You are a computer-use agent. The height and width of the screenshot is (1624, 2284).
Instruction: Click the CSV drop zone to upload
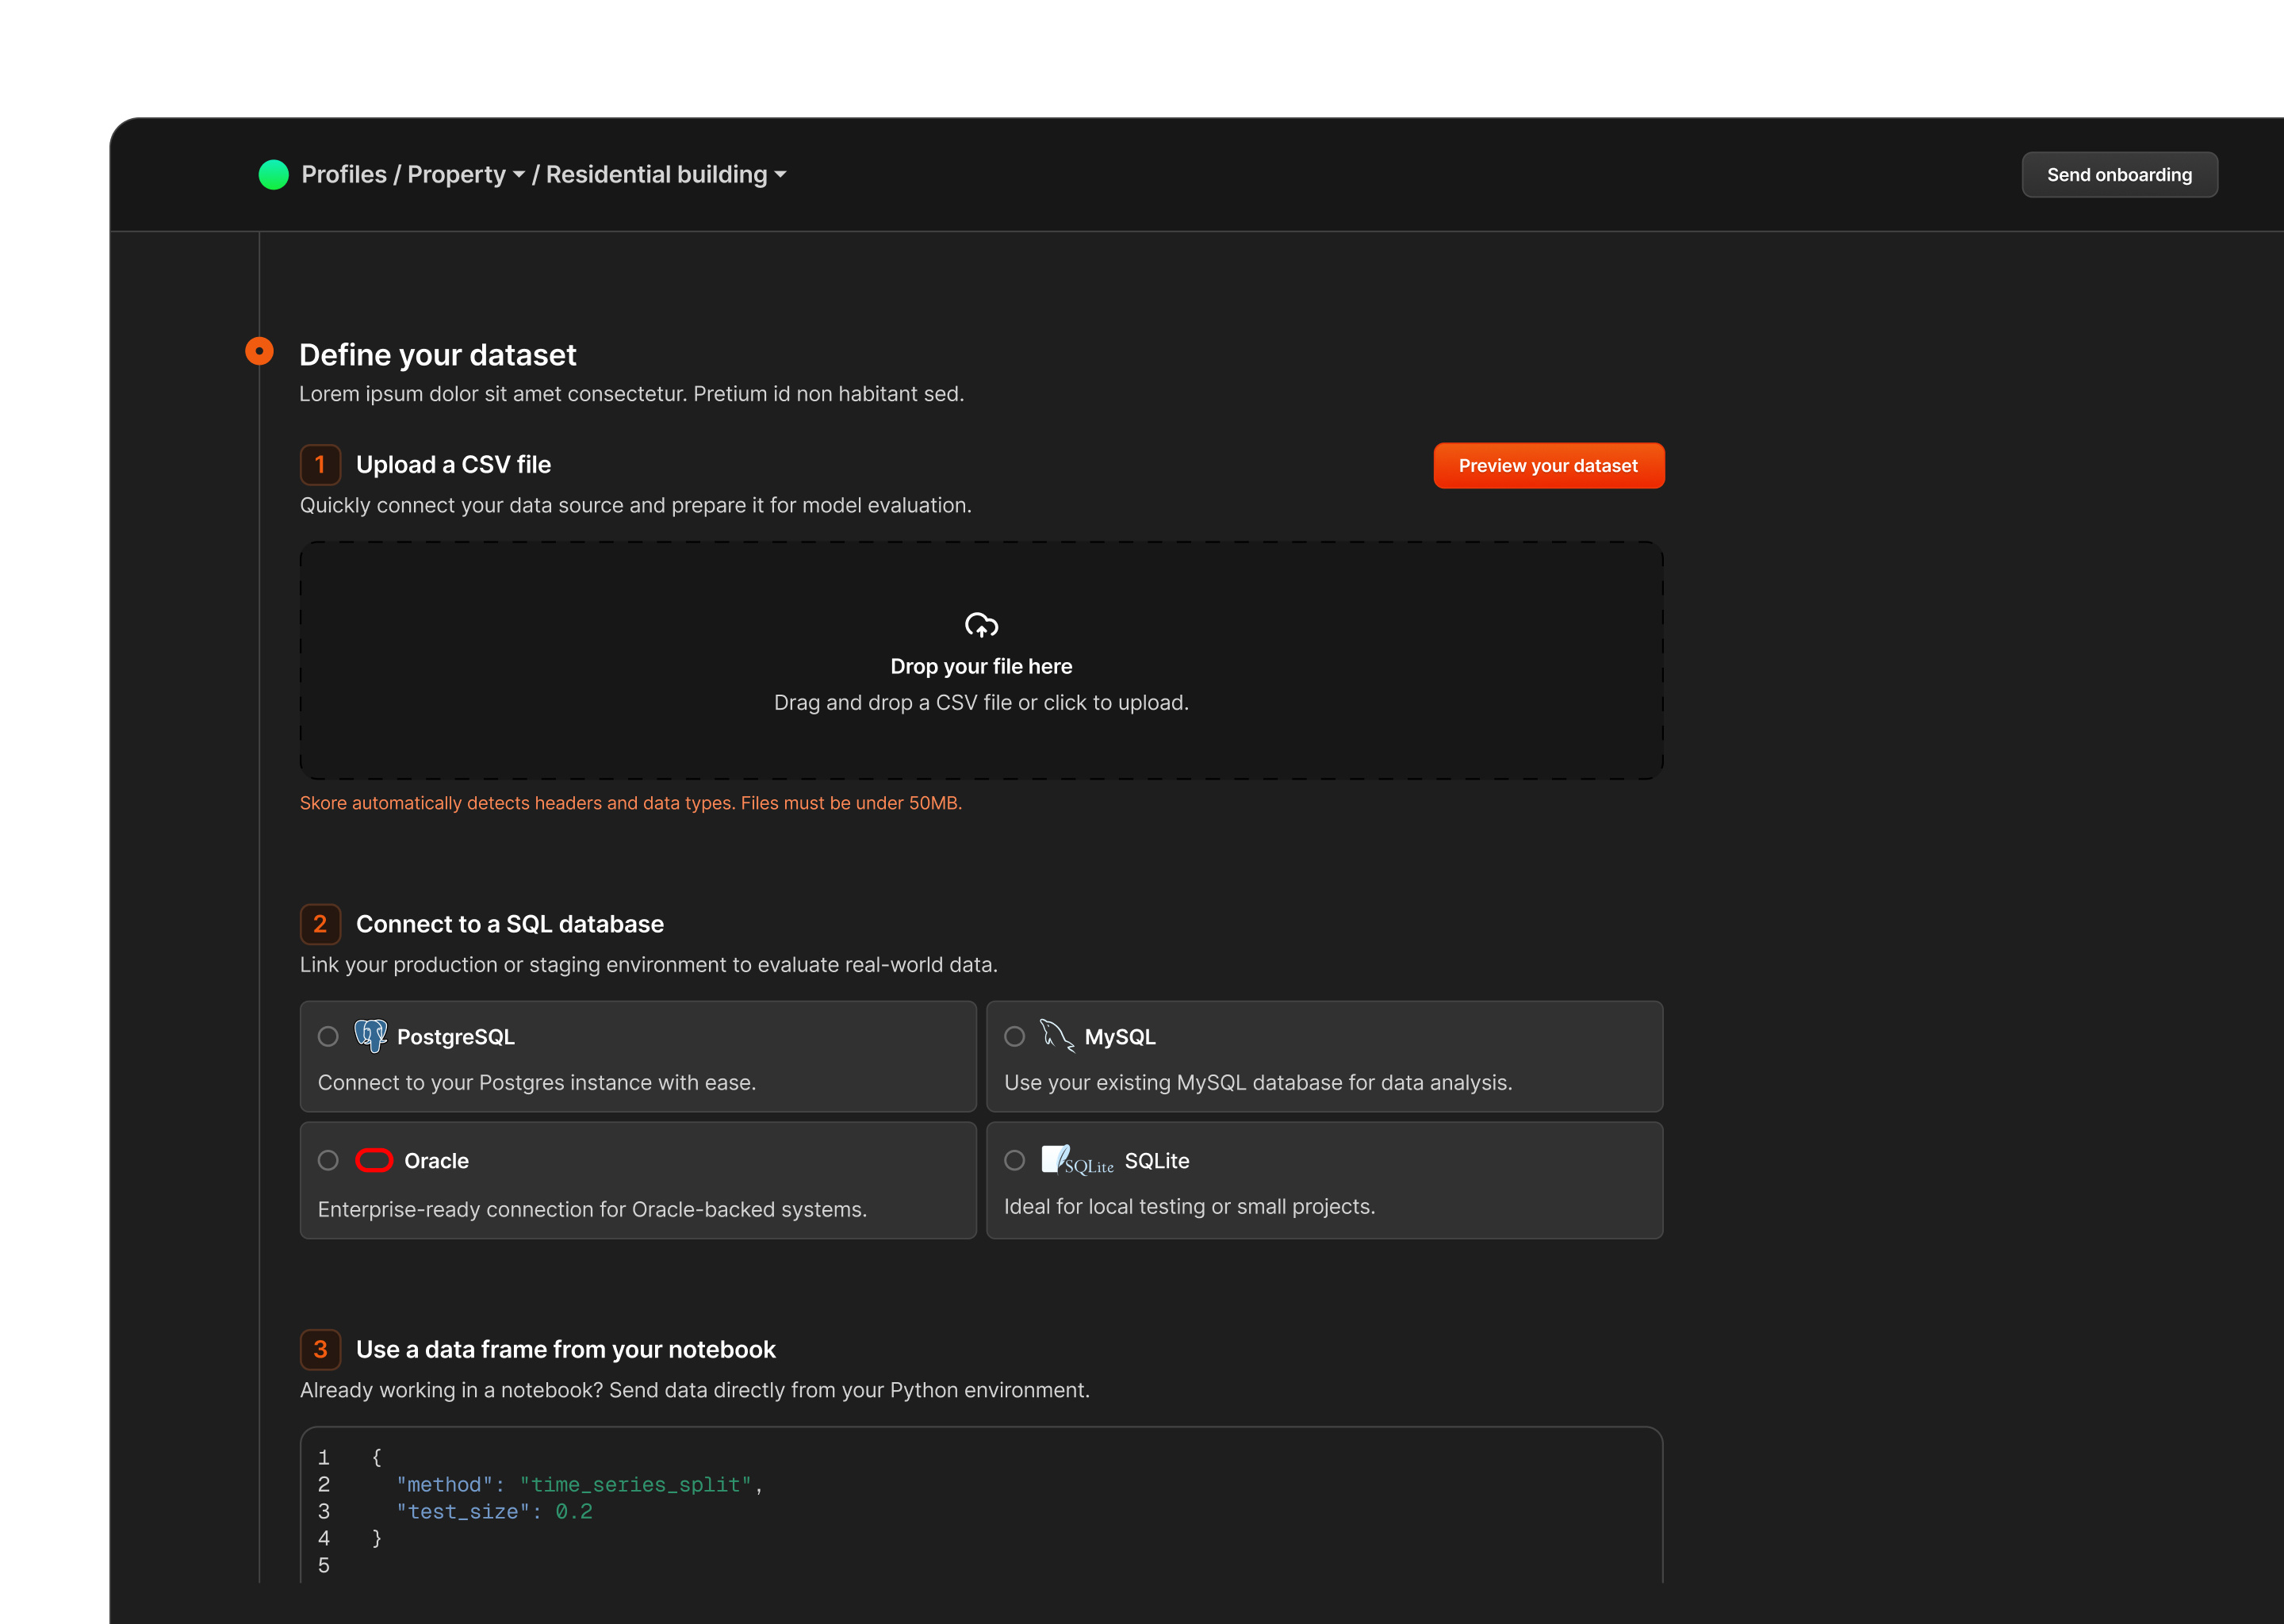[x=981, y=660]
